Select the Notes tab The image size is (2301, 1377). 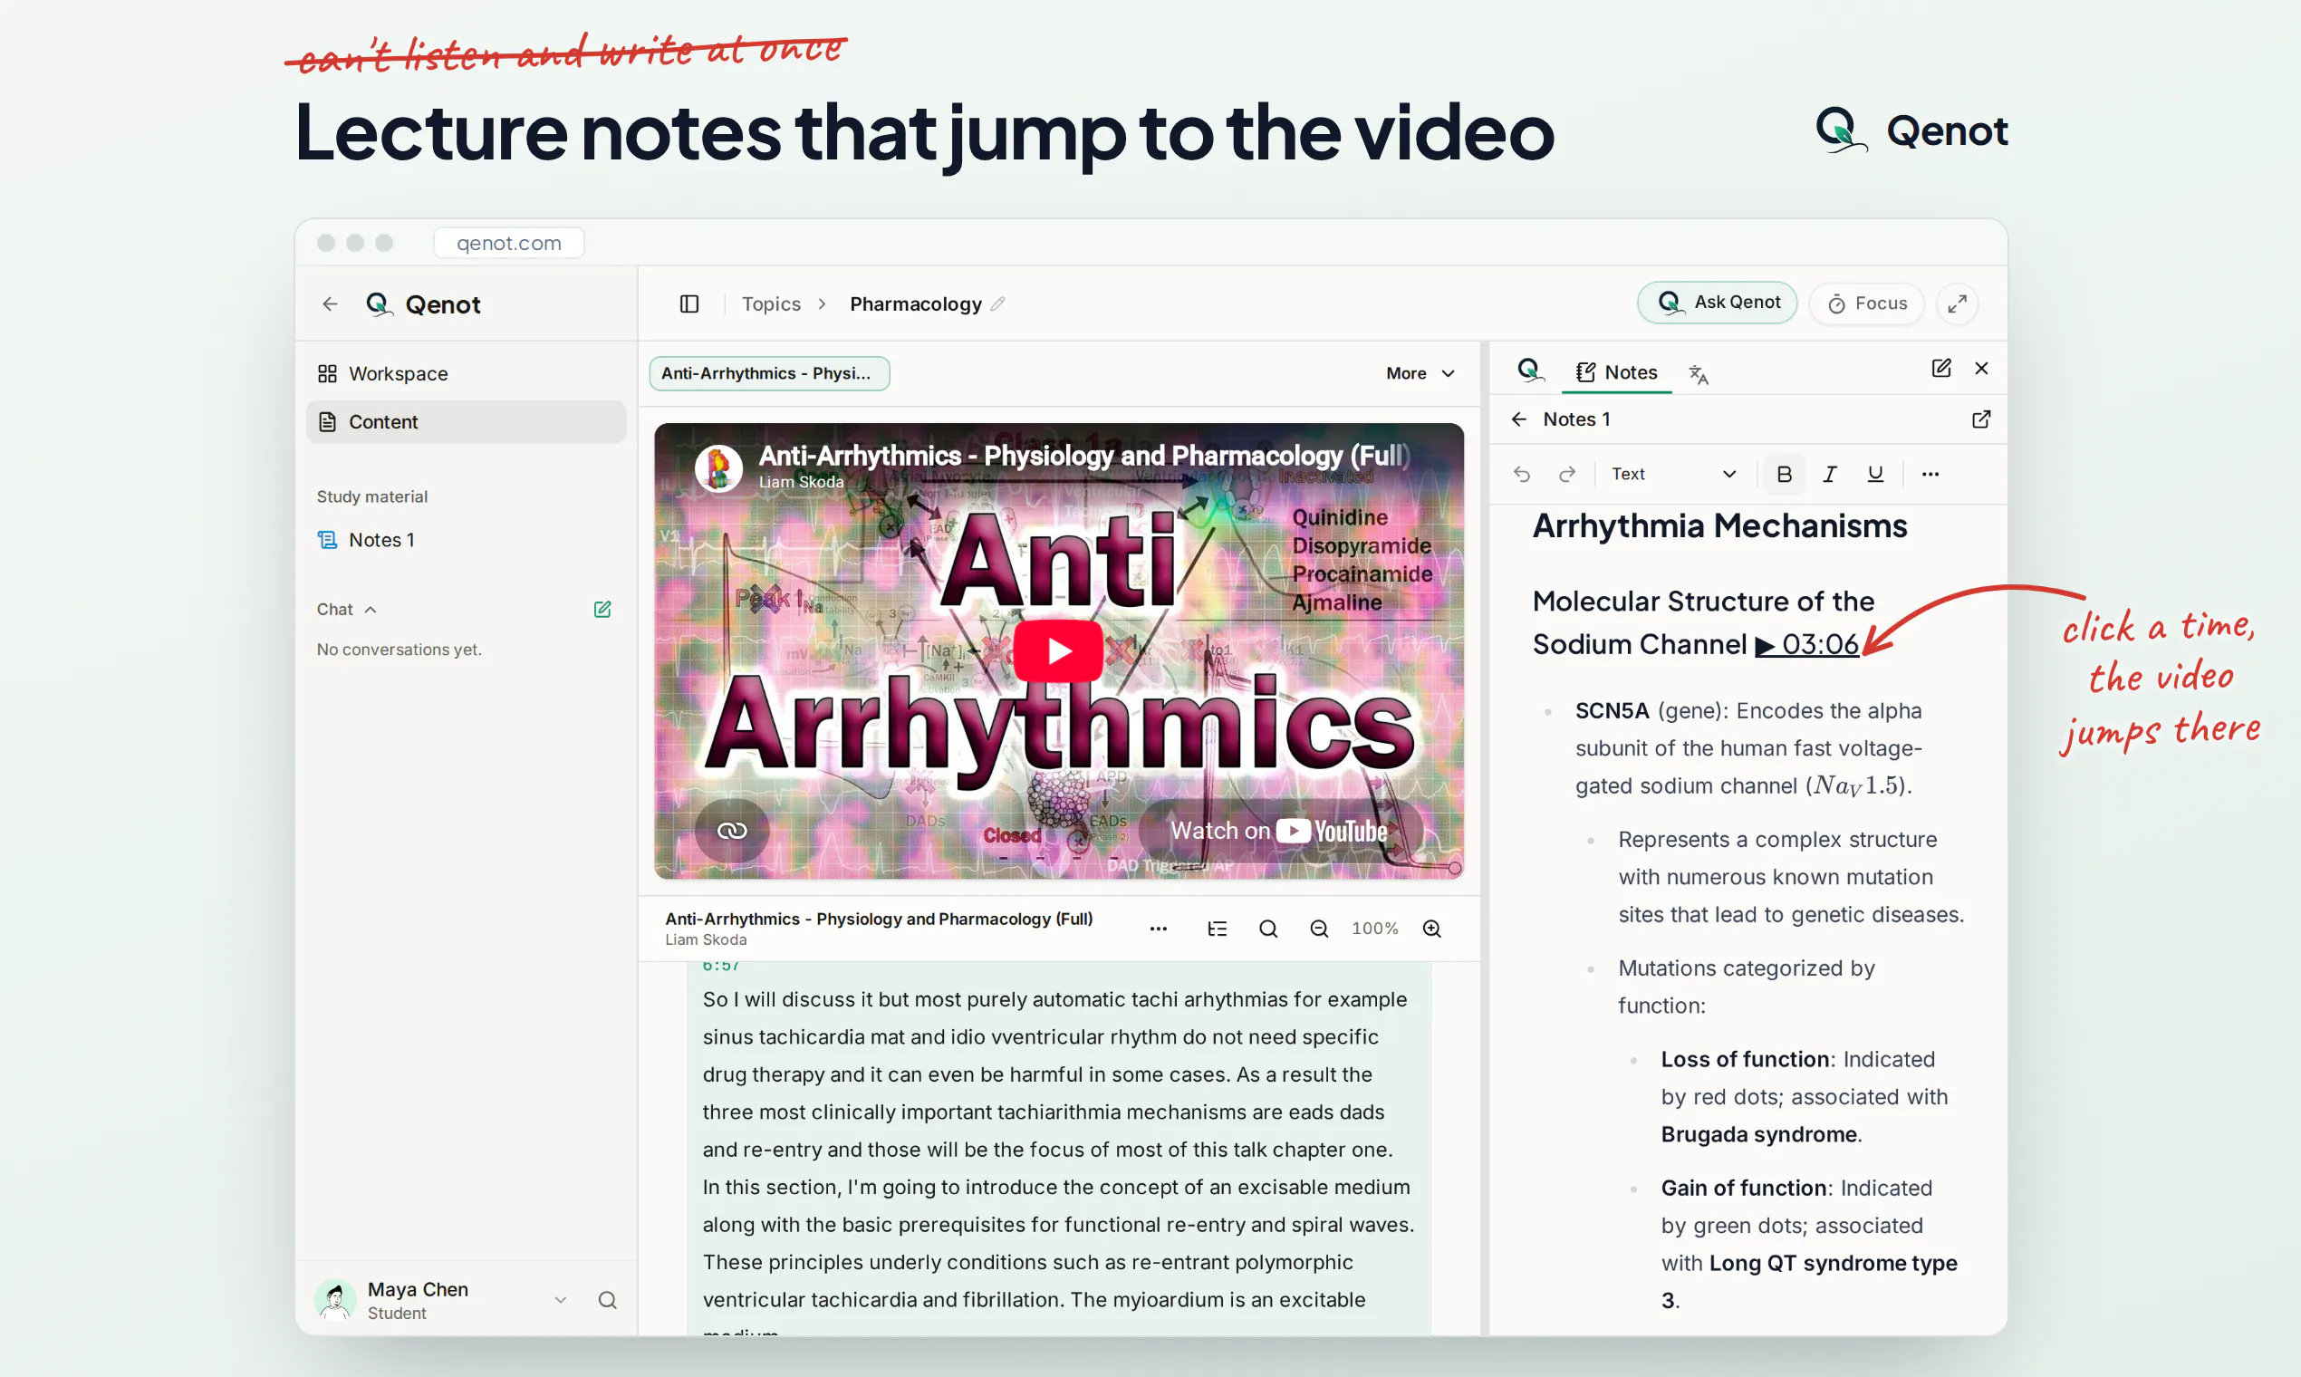click(1617, 372)
